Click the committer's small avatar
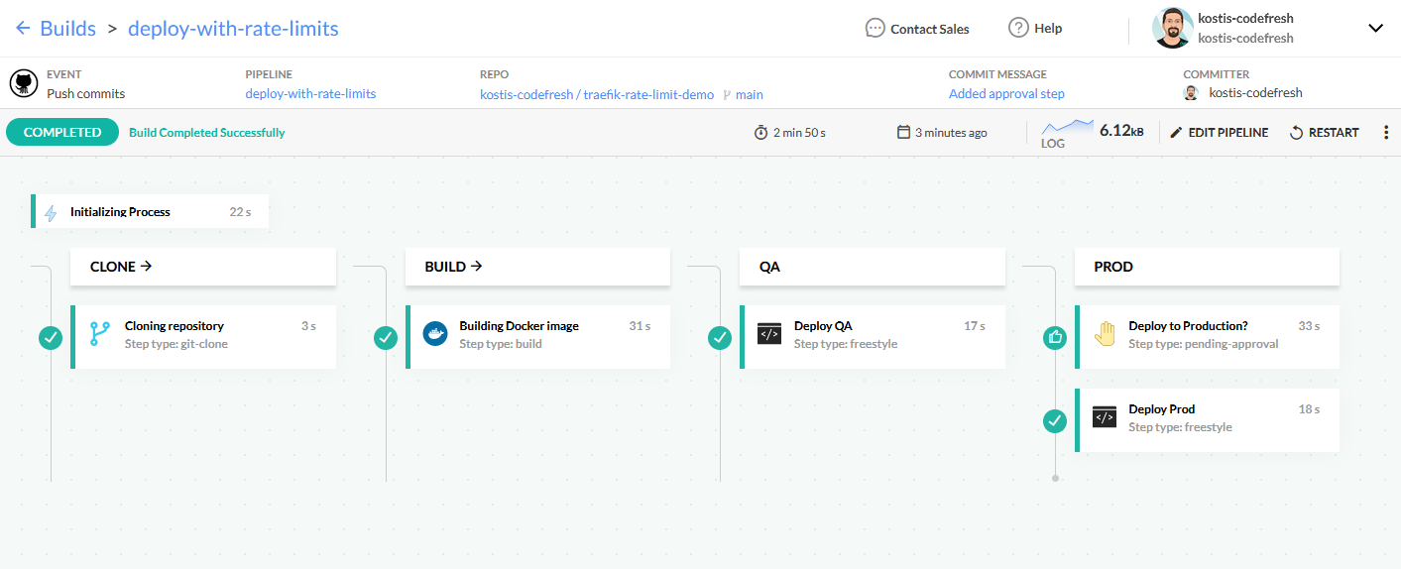The image size is (1401, 569). 1191,93
